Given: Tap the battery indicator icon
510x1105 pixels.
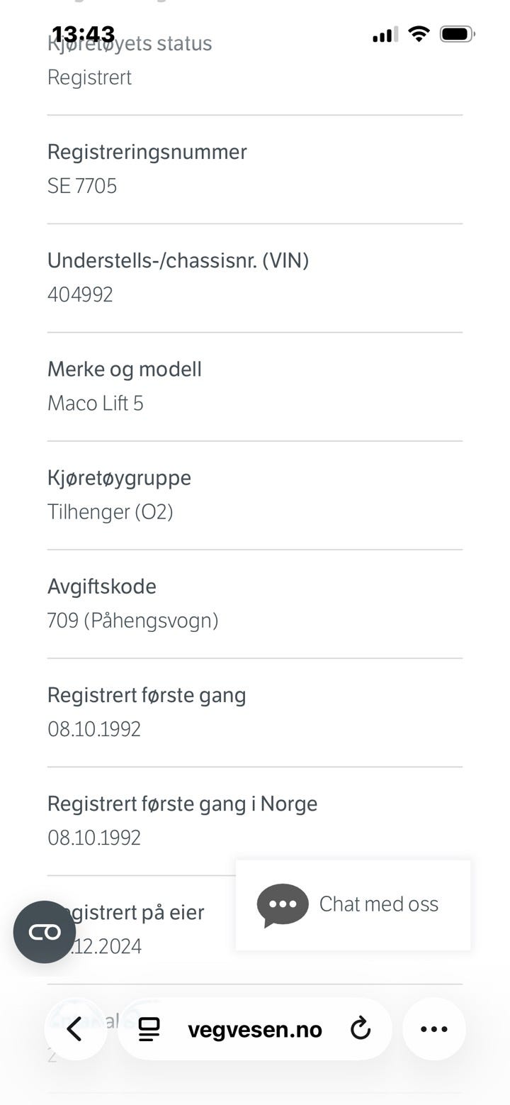Looking at the screenshot, I should tap(457, 34).
